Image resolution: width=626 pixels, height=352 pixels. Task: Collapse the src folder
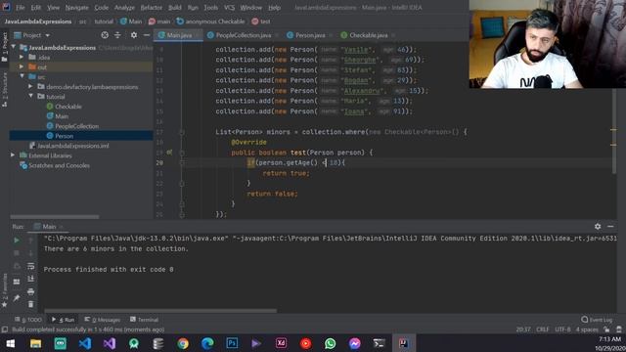pyautogui.click(x=22, y=76)
